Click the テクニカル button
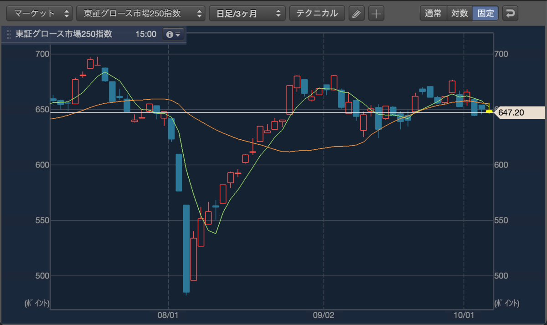This screenshot has width=547, height=325. click(317, 14)
